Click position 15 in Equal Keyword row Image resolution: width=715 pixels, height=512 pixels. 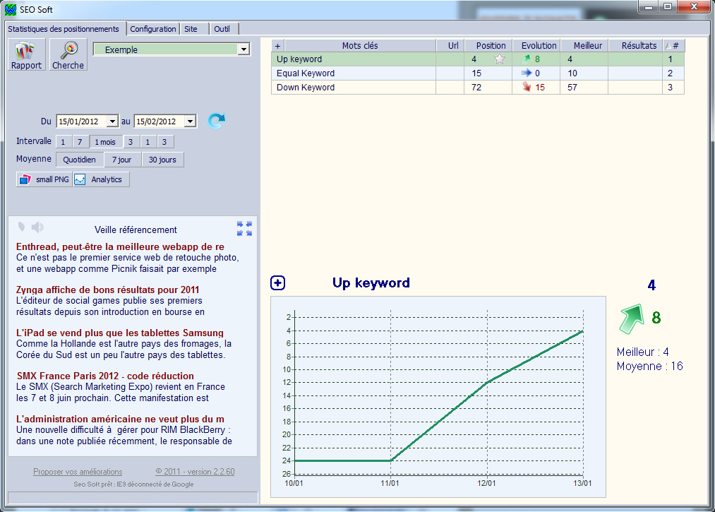pyautogui.click(x=476, y=73)
